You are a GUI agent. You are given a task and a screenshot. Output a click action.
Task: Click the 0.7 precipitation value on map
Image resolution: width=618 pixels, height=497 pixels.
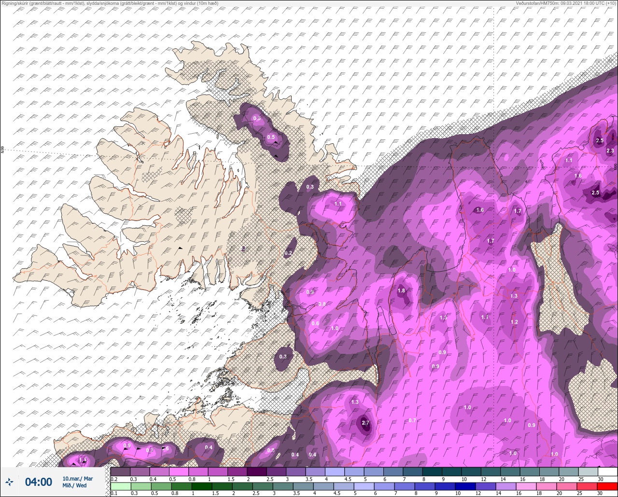[412, 420]
